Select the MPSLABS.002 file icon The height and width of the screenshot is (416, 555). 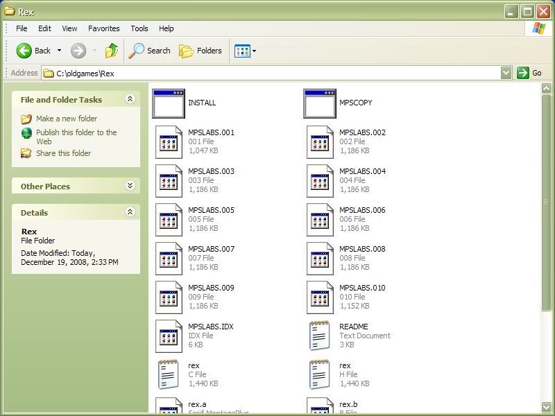click(320, 142)
